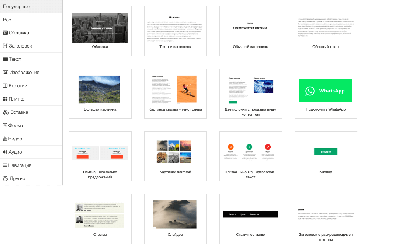Show the Все blocks category
Viewport: 420px width, 245px height.
[x=31, y=20]
